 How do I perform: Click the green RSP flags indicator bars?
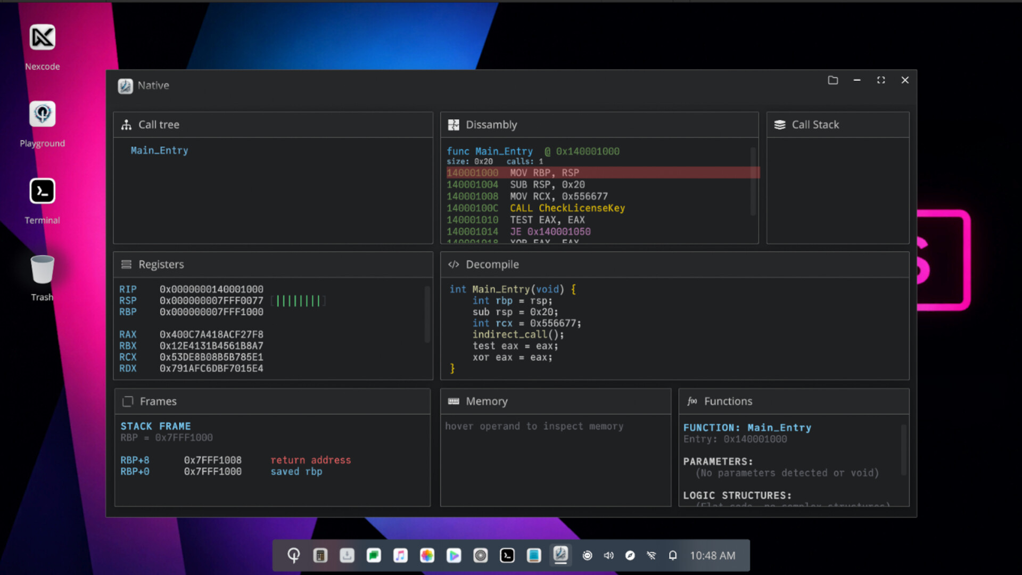(299, 301)
